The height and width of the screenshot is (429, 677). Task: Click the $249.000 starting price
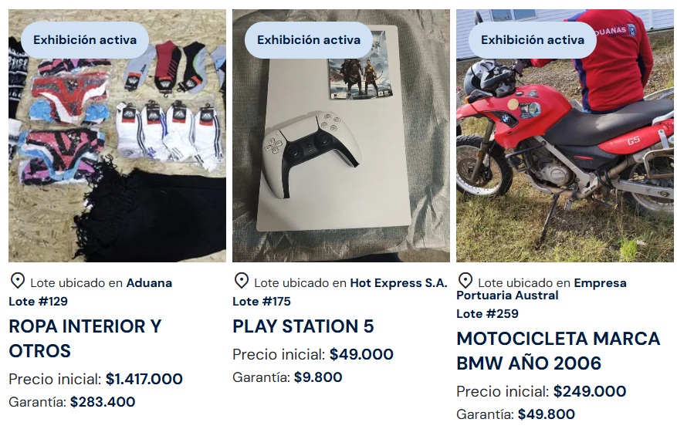[x=590, y=391]
